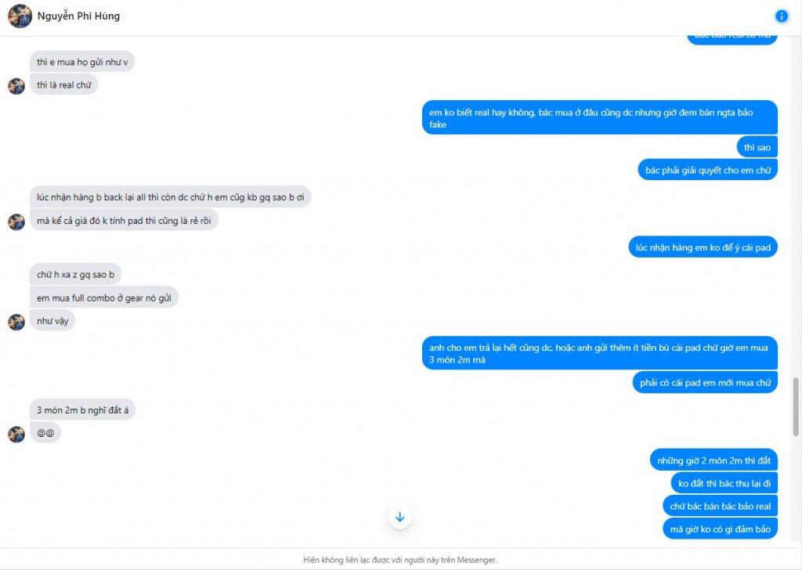Select message 'em mua full combo ở gear nó gửi'
The width and height of the screenshot is (802, 570).
point(104,298)
